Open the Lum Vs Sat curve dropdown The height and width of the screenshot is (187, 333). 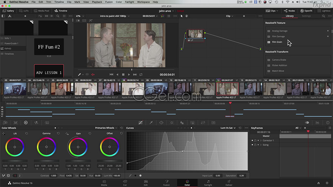coord(228,128)
